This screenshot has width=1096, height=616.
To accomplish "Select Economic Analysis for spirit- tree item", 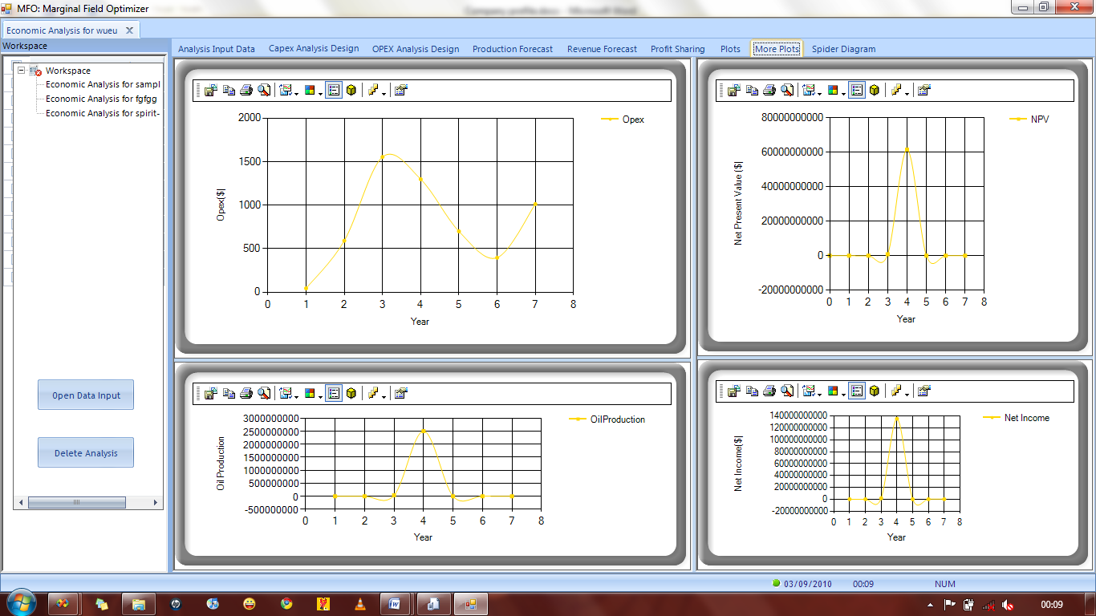I will (x=103, y=113).
